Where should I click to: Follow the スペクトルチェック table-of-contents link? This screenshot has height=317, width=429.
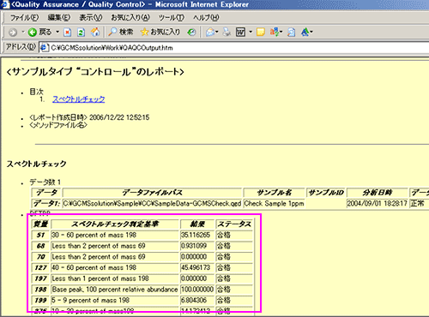click(x=79, y=99)
